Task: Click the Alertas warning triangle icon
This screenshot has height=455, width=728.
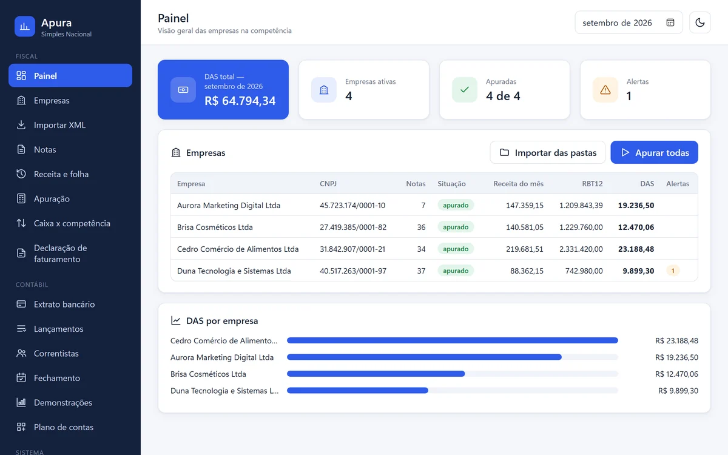Action: tap(605, 90)
